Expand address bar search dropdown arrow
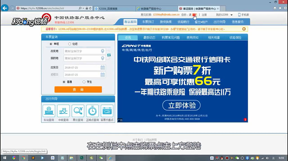 (x=83, y=8)
